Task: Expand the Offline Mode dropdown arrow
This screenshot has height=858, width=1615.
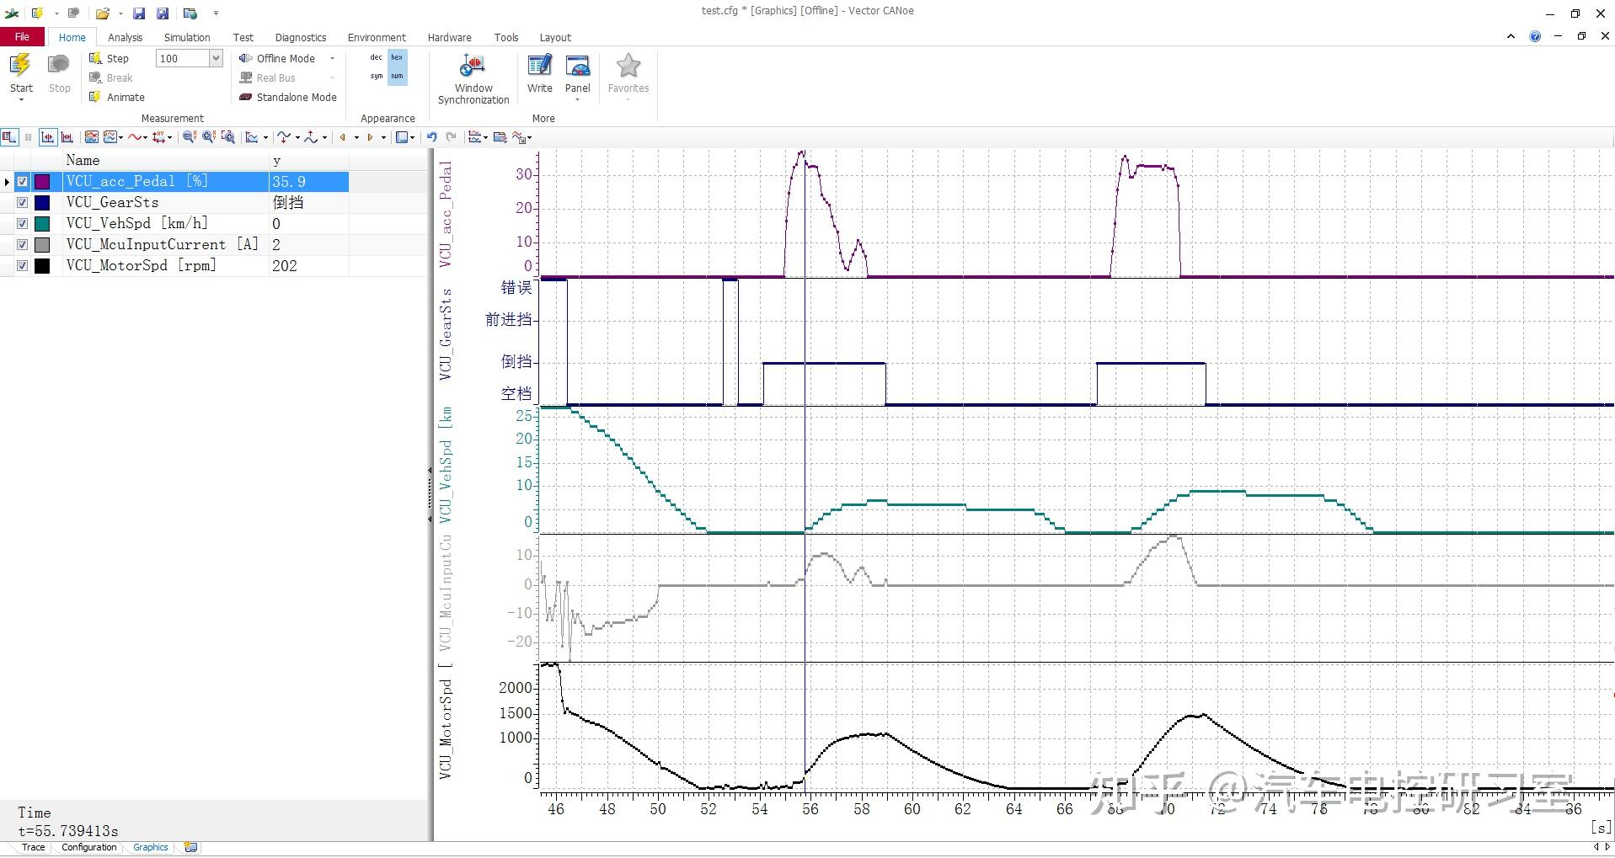Action: point(332,59)
